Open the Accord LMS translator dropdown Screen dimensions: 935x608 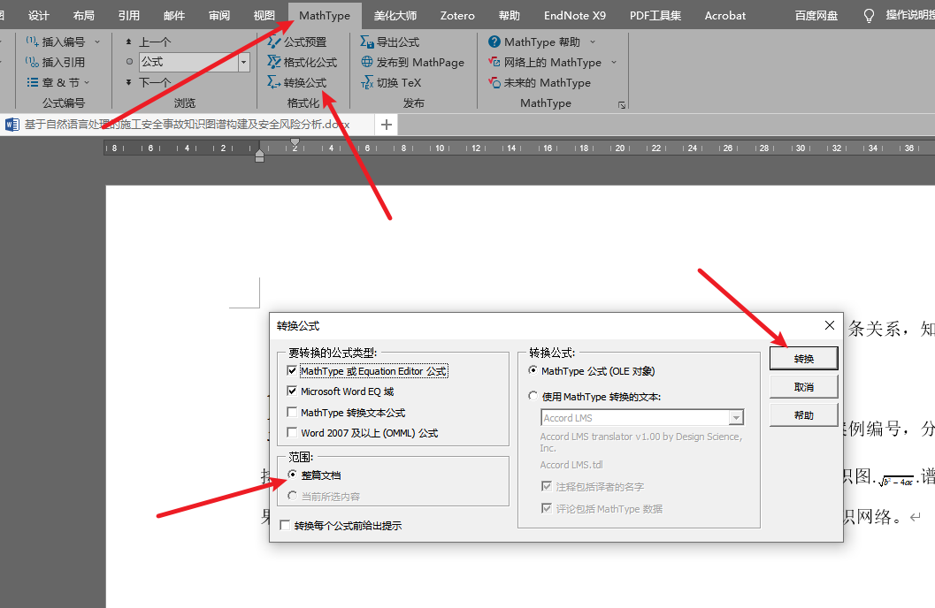coord(737,417)
